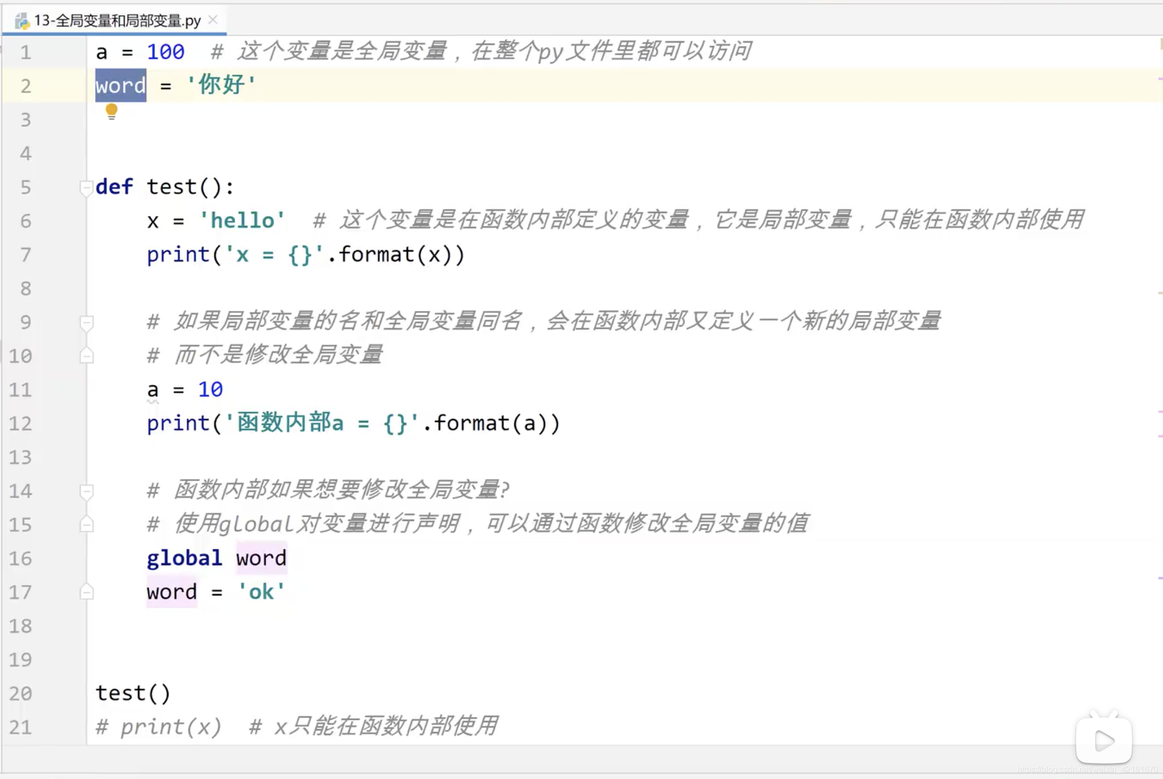
Task: Click the error stripe marker beside line 2
Action: (1160, 79)
